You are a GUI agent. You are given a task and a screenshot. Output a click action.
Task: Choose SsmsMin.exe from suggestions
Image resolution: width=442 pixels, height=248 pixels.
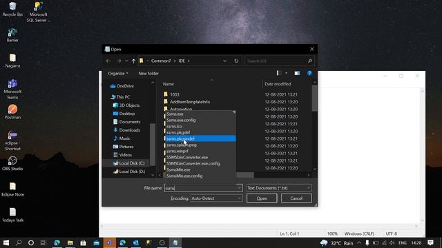click(x=200, y=169)
